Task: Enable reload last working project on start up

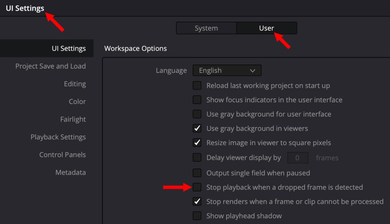Action: point(197,85)
